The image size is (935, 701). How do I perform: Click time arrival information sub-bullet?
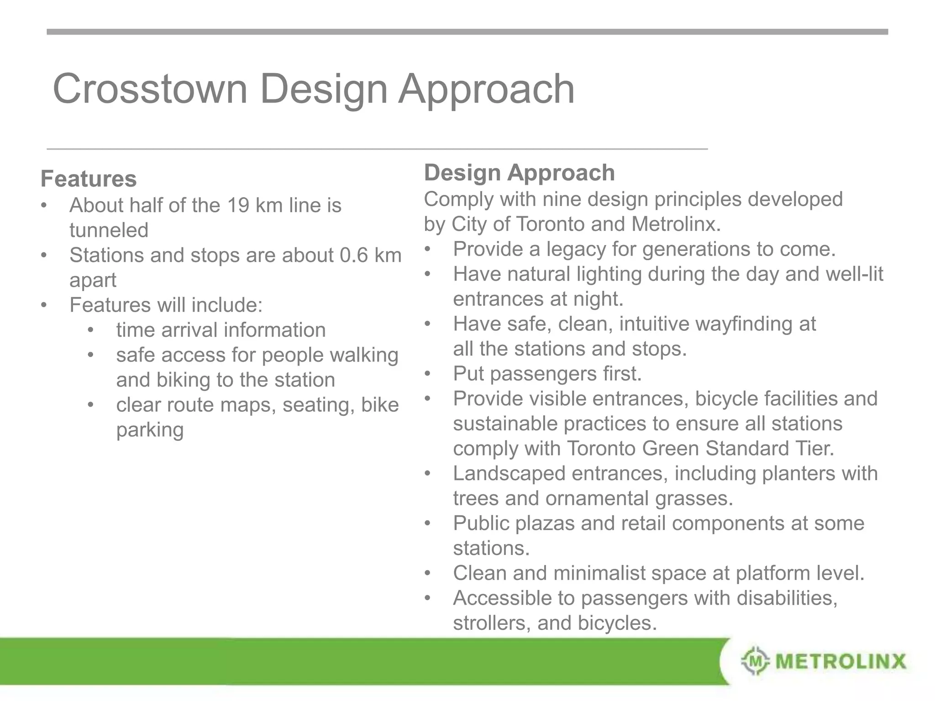[x=221, y=330]
